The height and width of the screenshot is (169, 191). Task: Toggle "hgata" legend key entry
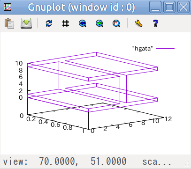click(142, 48)
